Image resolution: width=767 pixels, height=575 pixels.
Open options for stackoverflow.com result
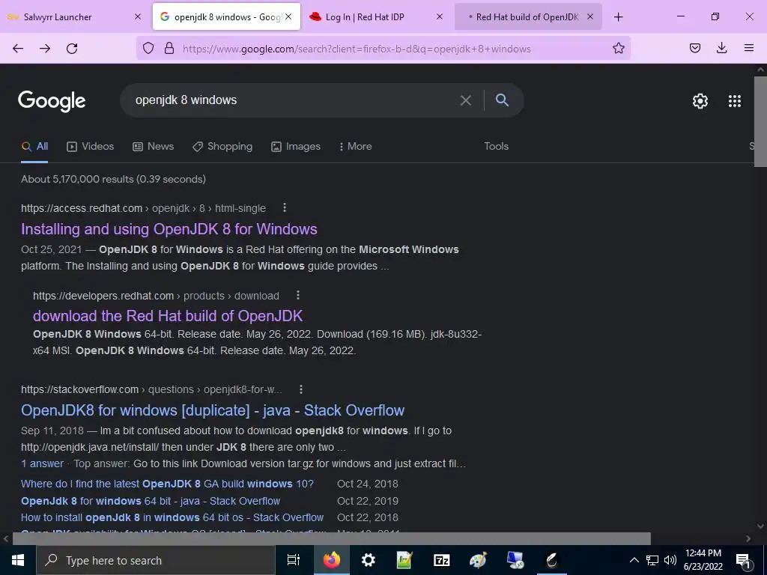[x=301, y=389]
